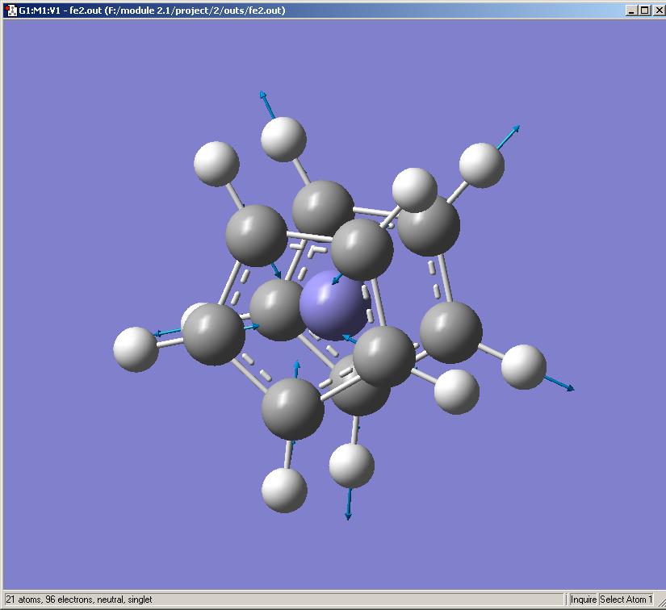
Task: Click the resize grip in status bar corner
Action: click(x=660, y=601)
